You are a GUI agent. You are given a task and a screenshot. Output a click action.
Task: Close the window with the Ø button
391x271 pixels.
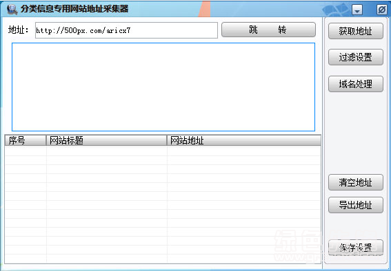(x=381, y=10)
